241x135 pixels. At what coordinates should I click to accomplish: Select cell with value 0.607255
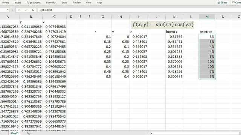coord(174,52)
